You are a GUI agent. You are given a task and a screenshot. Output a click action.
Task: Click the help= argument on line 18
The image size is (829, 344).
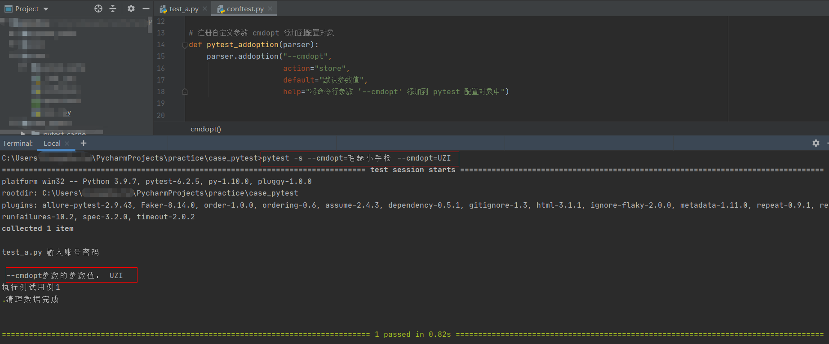tap(396, 92)
